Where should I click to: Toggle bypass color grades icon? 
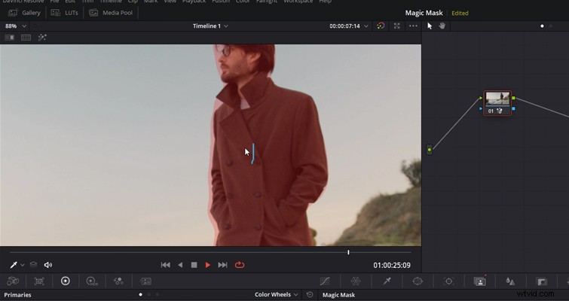pos(381,26)
